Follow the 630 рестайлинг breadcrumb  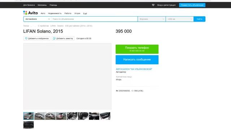point(79,26)
